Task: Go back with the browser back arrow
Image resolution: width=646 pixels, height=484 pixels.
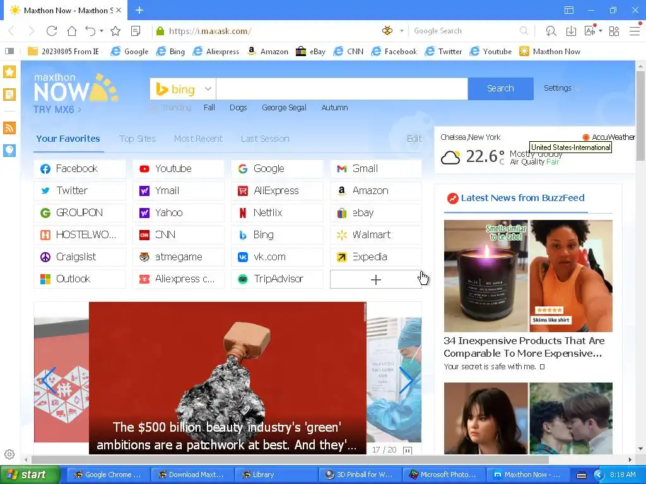Action: (11, 31)
